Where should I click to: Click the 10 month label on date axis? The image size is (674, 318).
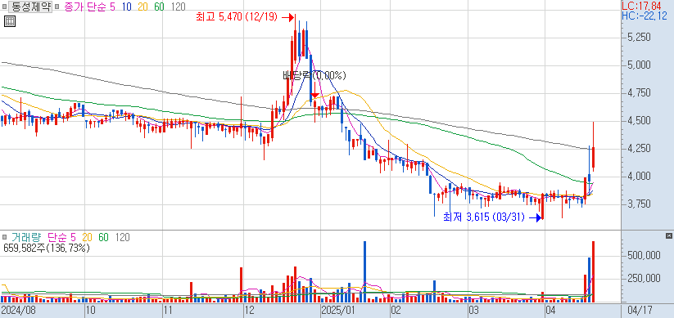[90, 310]
